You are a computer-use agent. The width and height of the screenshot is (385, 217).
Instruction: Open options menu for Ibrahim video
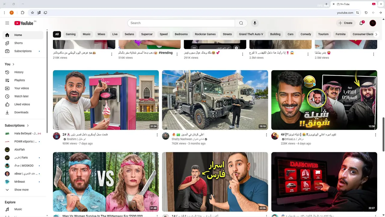(157, 135)
